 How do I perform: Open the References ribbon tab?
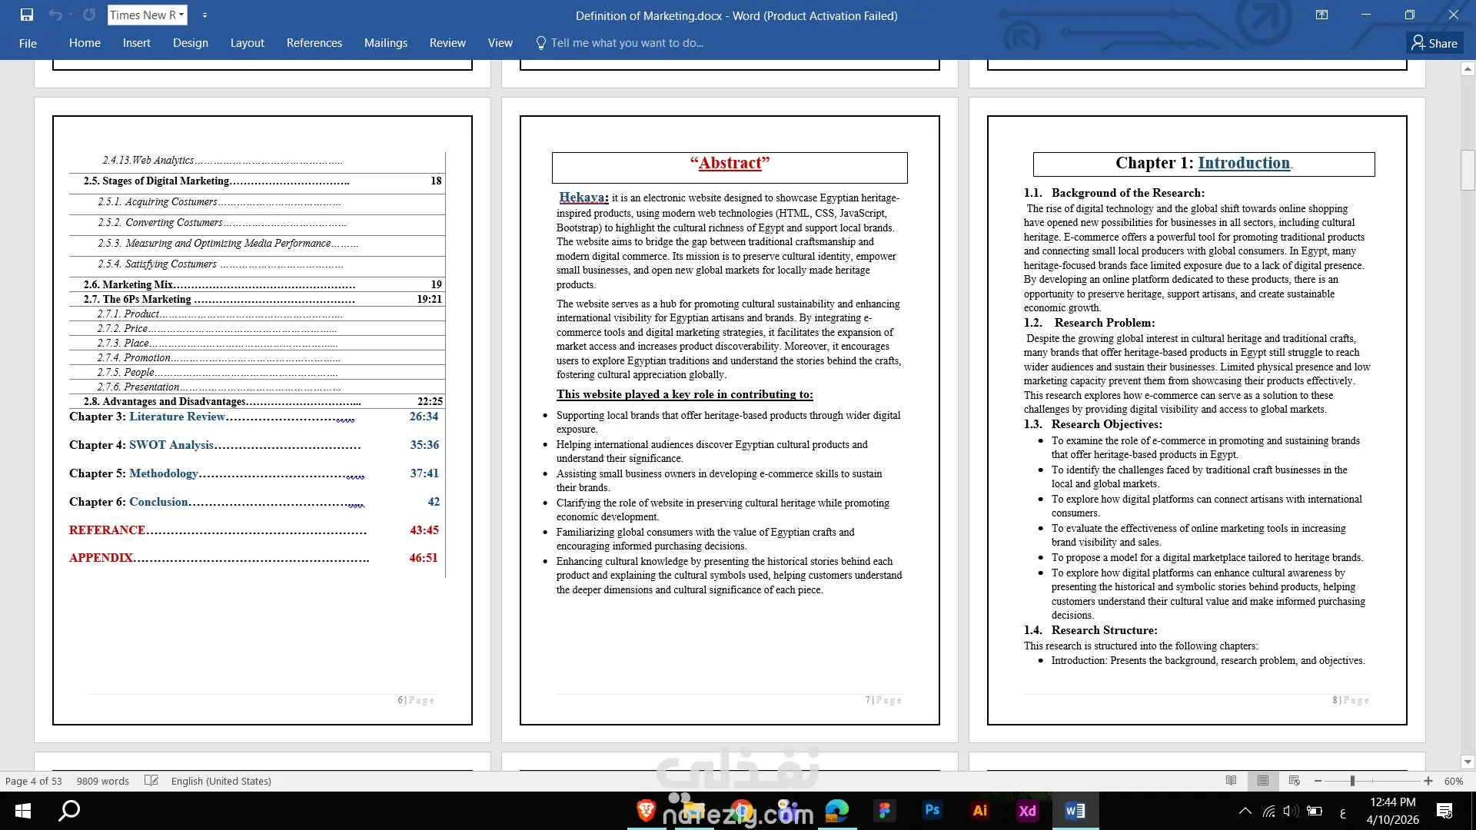click(x=314, y=43)
